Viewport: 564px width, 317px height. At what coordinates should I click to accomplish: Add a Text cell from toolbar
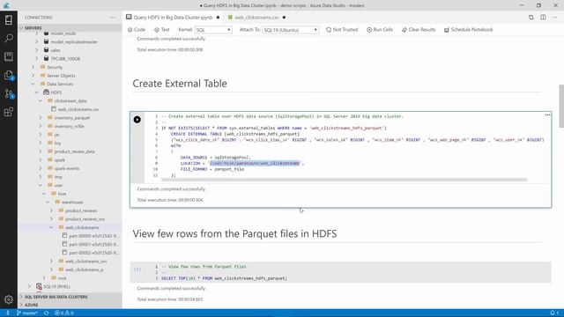[162, 29]
